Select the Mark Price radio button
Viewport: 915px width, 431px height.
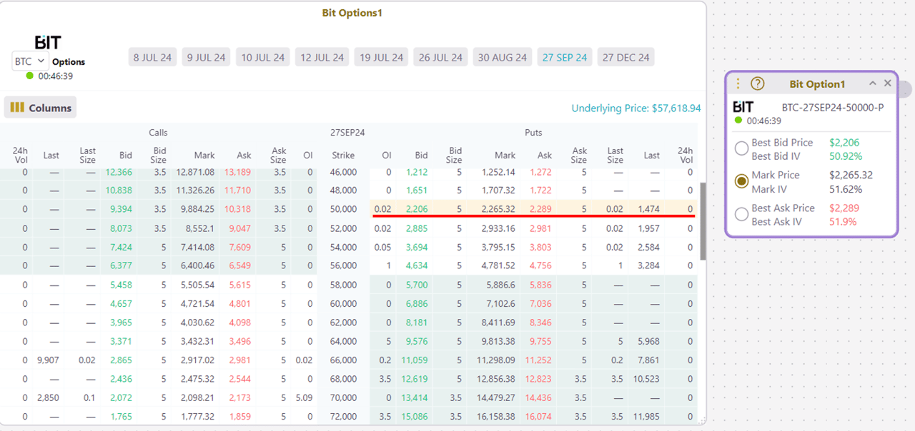[742, 181]
